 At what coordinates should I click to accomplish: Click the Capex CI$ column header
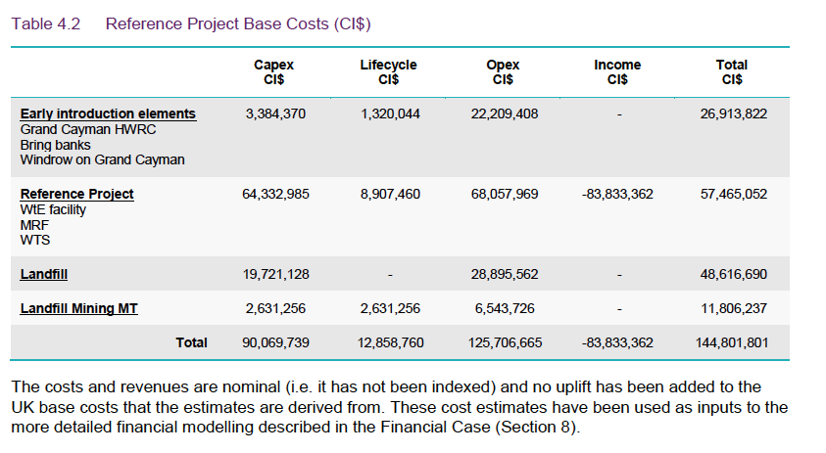tap(273, 71)
